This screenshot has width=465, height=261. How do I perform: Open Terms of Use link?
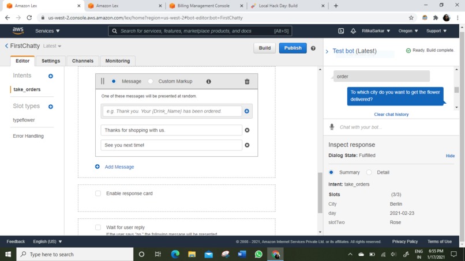click(440, 241)
